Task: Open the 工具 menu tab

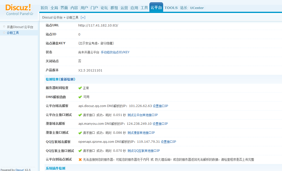Action: point(144,8)
